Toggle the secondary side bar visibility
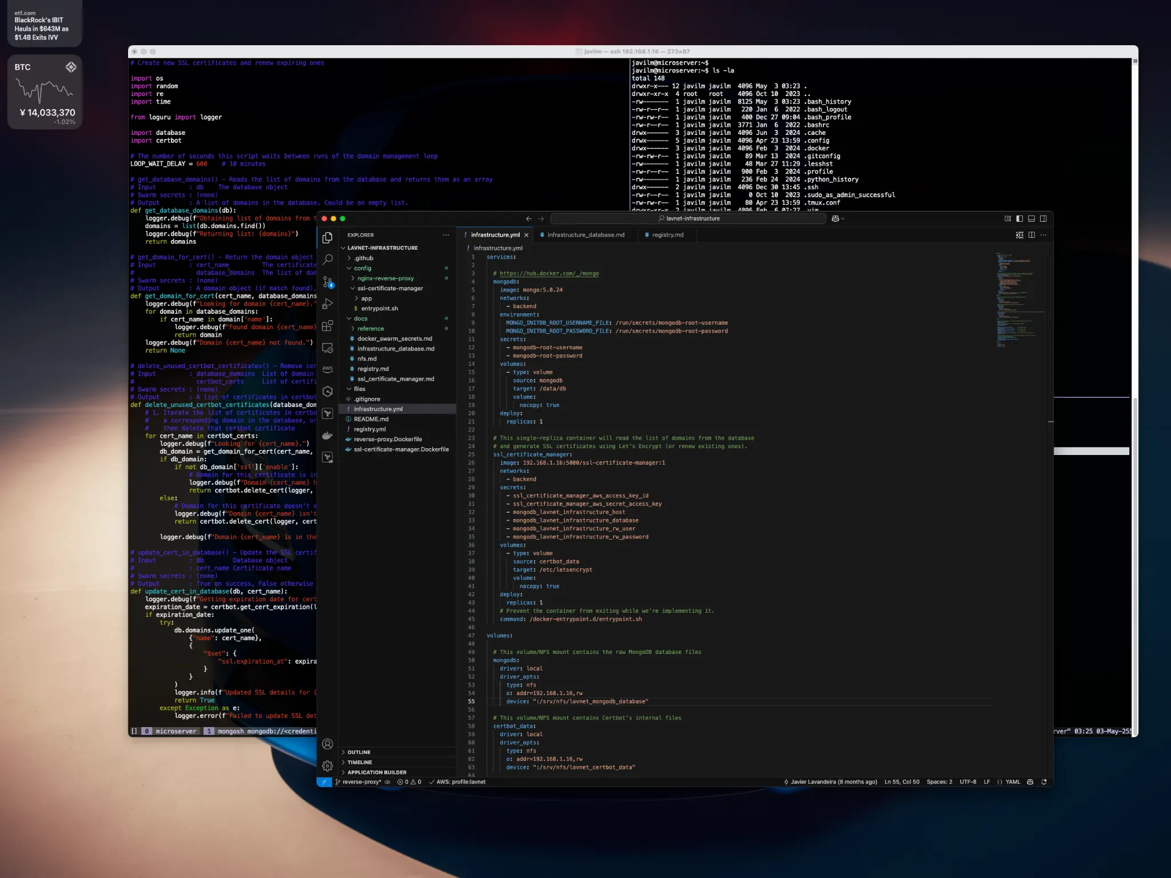 click(x=1043, y=218)
